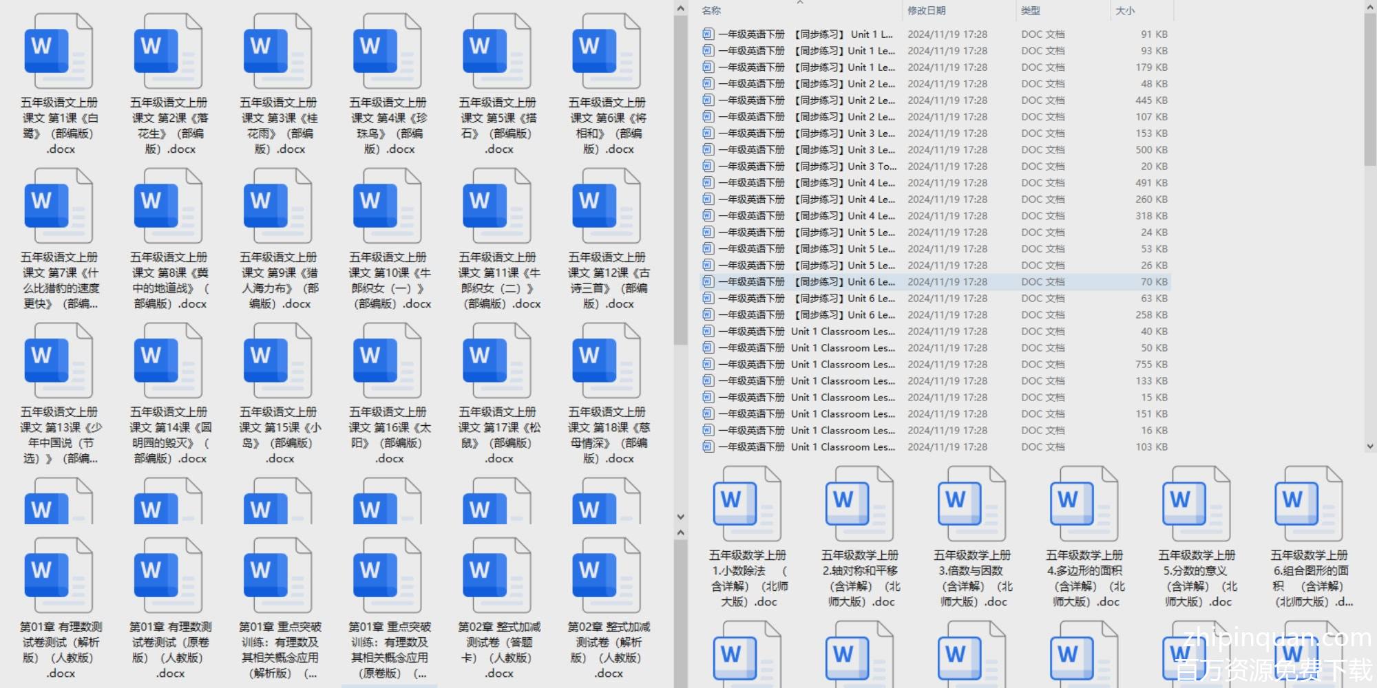Sort files by 修改日期 column header
The image size is (1377, 688).
(926, 11)
